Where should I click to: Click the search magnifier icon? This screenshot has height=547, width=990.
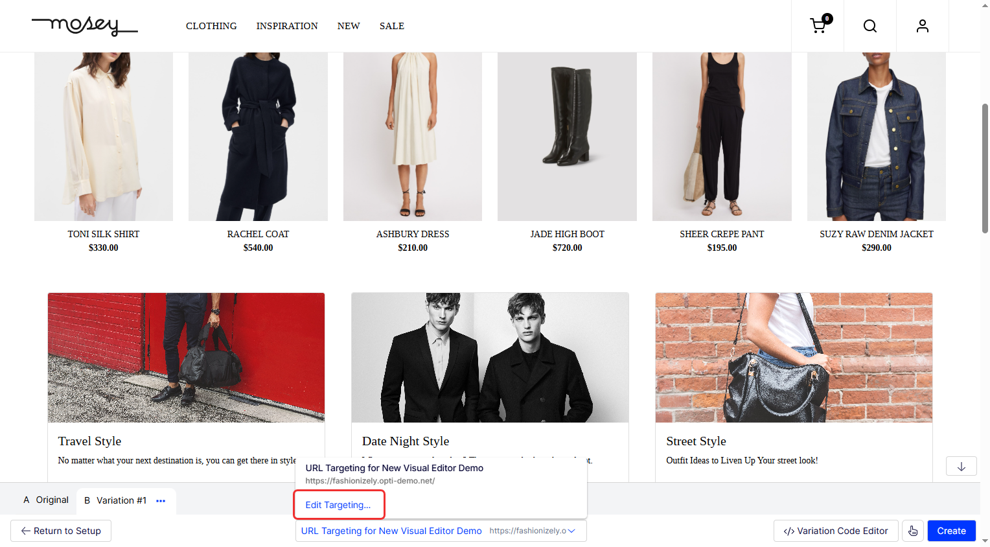point(870,26)
